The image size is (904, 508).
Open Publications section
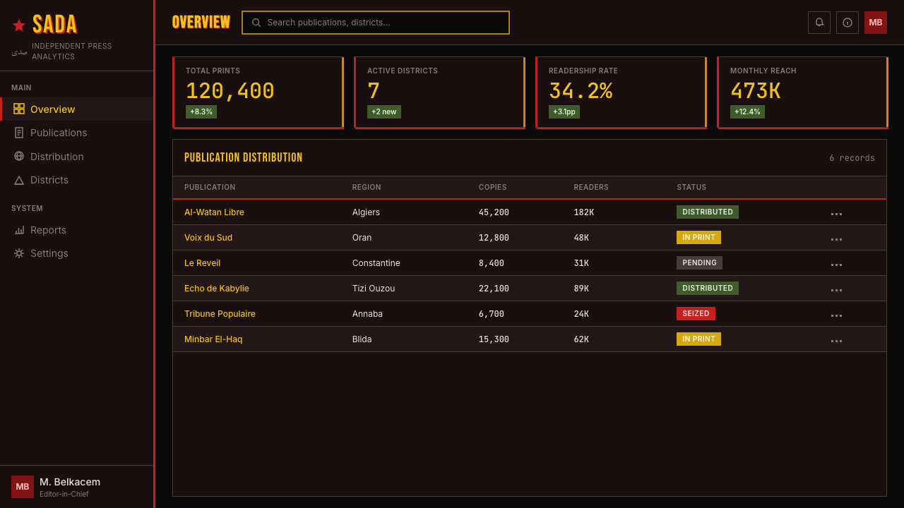77,133
